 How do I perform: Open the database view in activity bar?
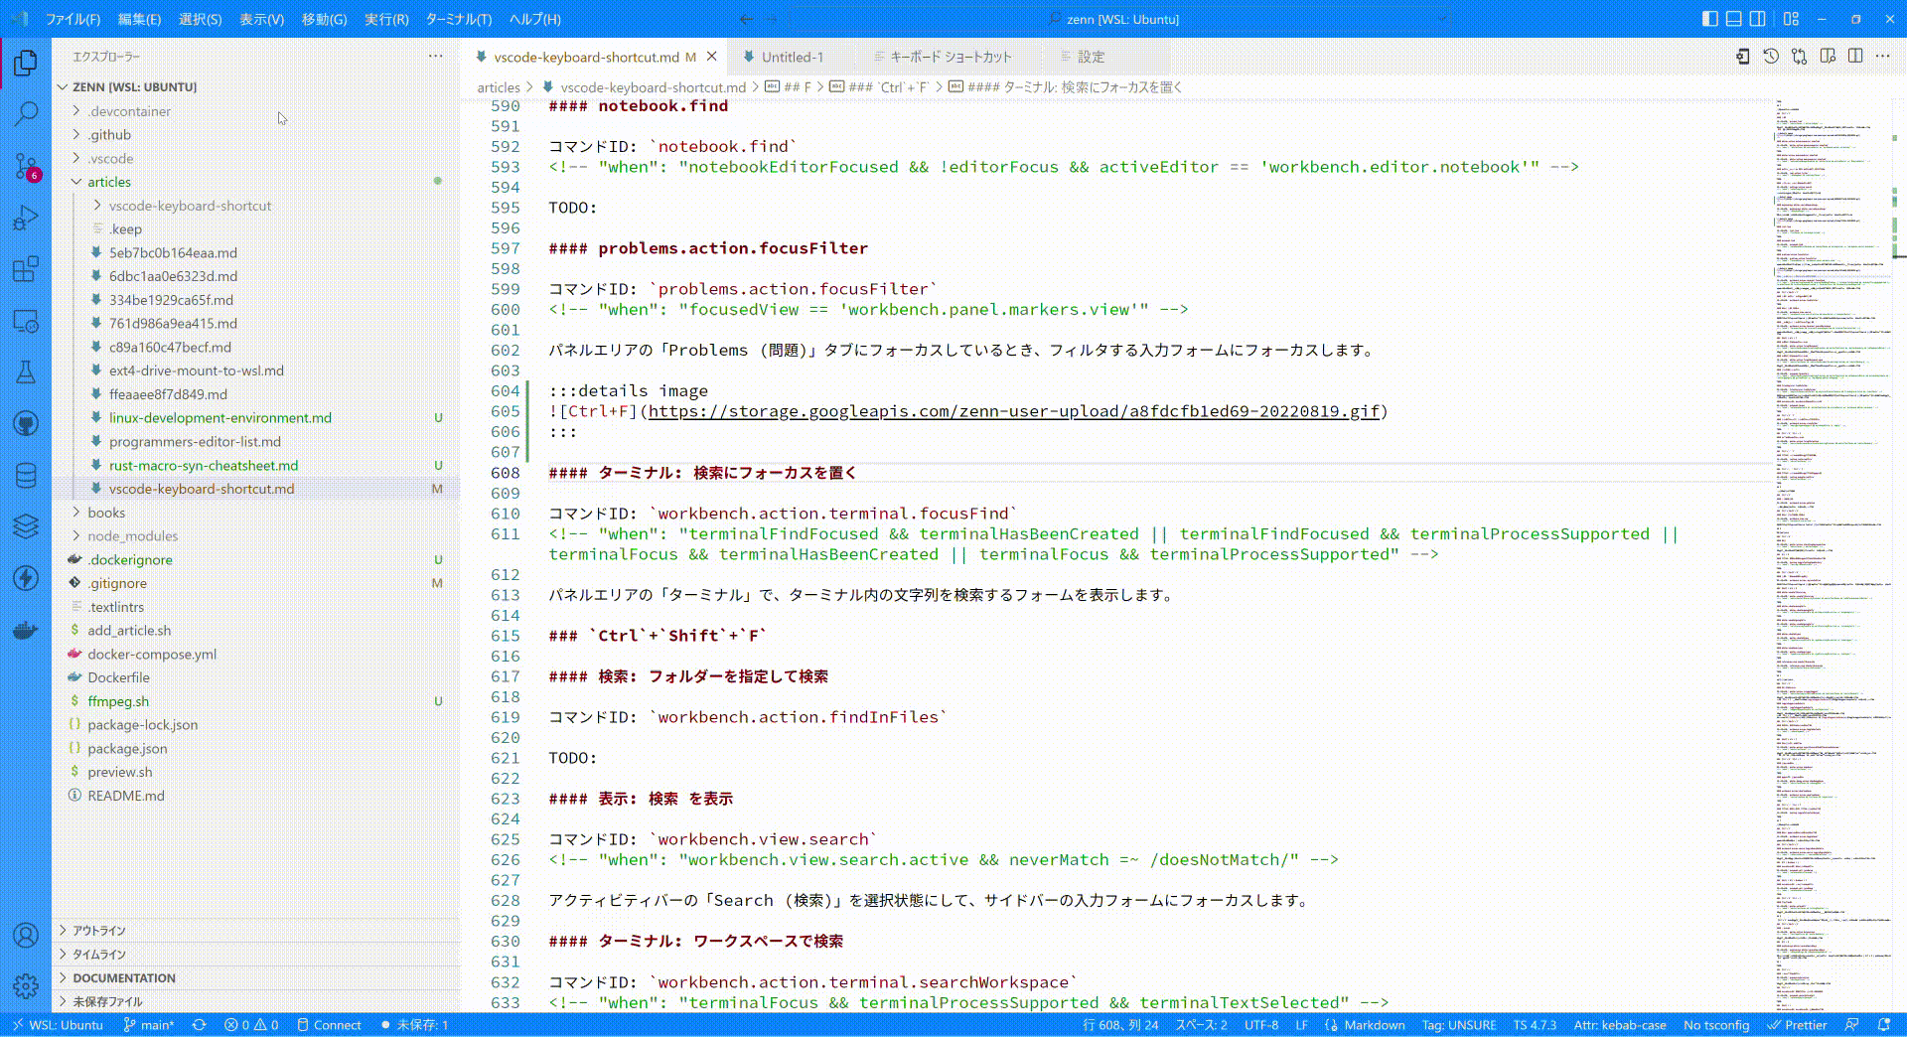tap(26, 476)
